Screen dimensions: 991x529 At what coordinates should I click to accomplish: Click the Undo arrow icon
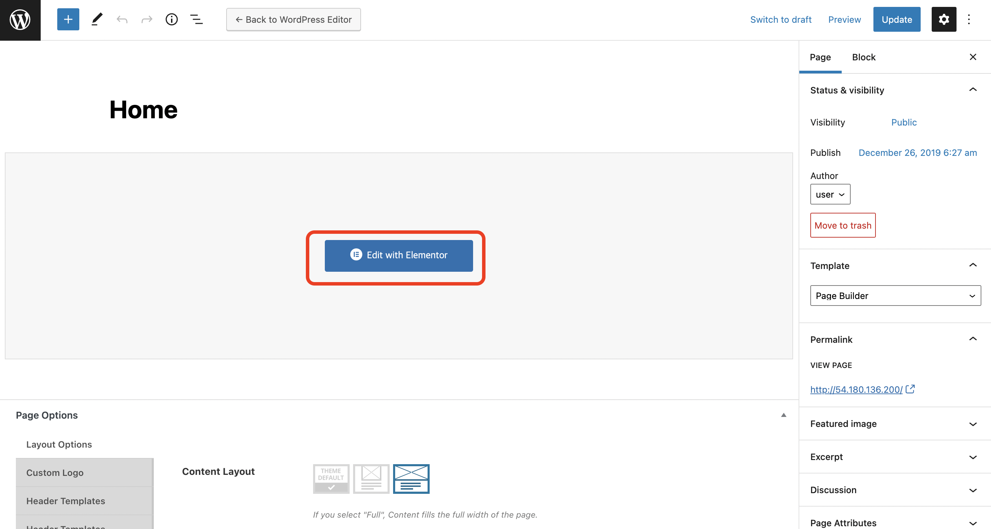click(x=122, y=19)
